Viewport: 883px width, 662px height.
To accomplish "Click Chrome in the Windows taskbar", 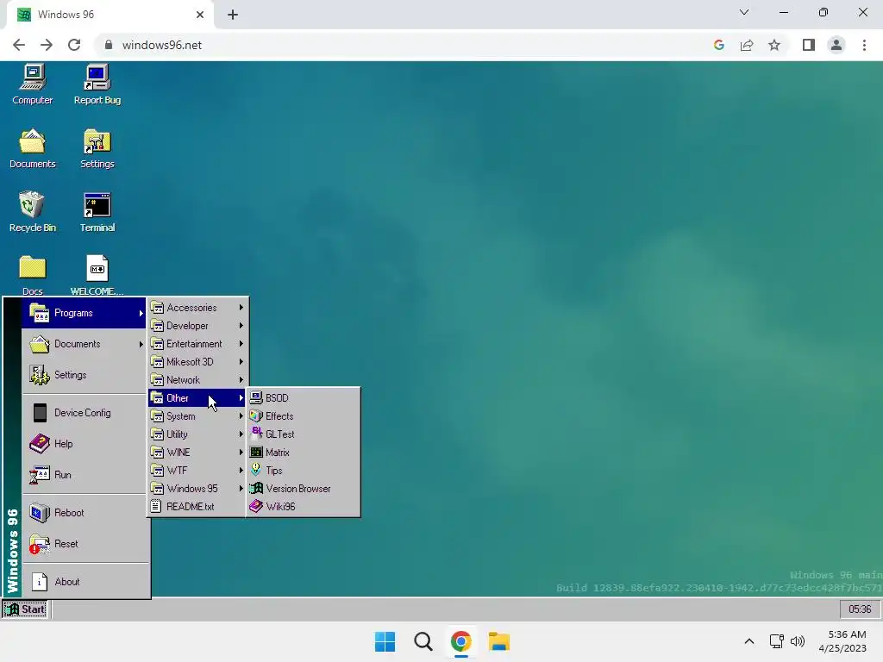I will coord(460,641).
